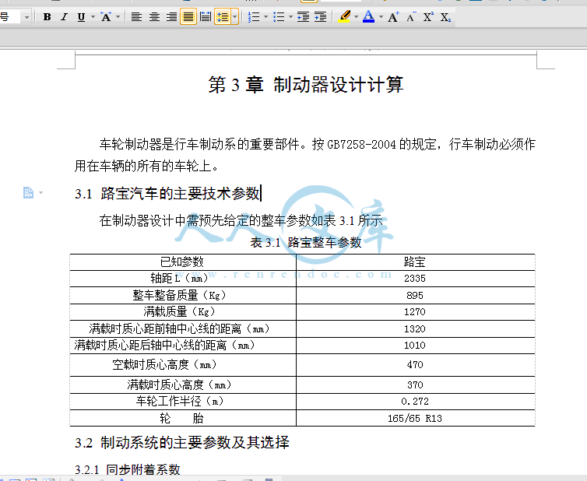Click the paragraph layout icon beside heading 3.1
Screen dimensions: 587x481
(x=28, y=193)
